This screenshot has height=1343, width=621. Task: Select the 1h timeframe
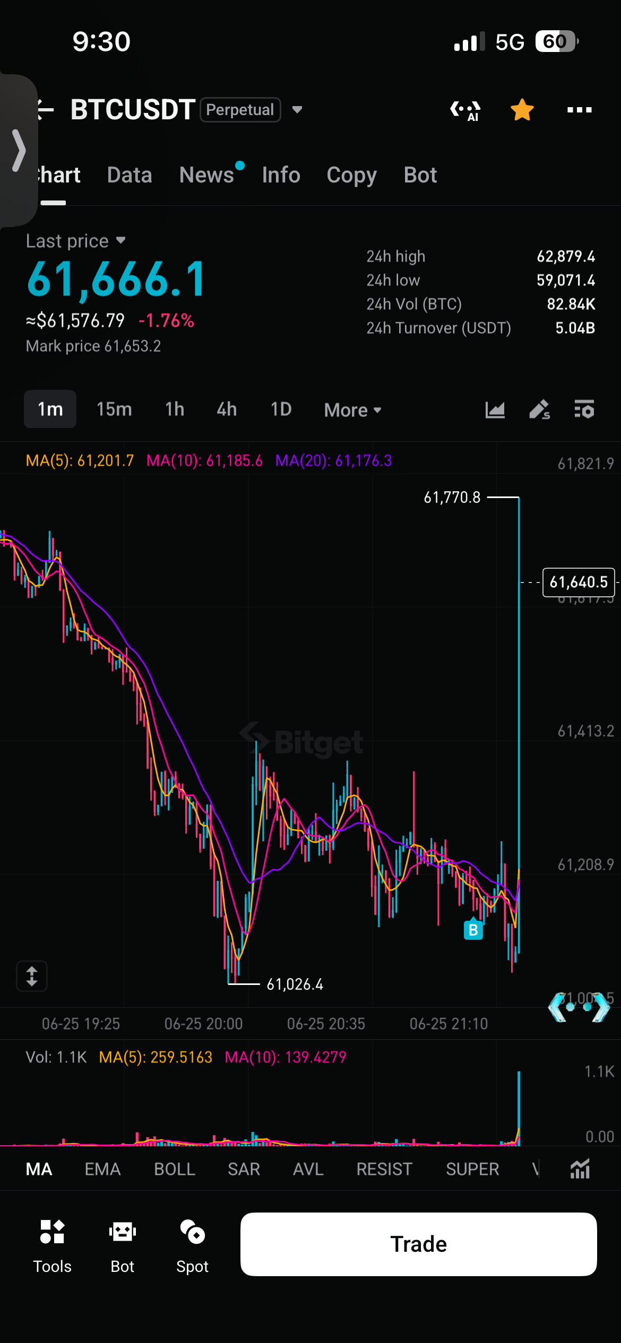(x=175, y=409)
